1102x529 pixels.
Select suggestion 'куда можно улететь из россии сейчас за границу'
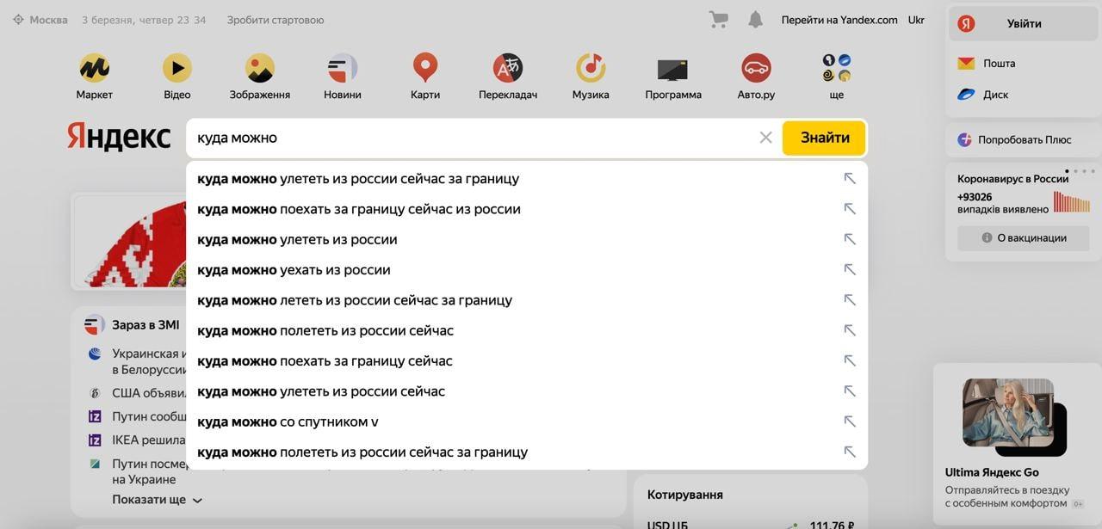527,179
